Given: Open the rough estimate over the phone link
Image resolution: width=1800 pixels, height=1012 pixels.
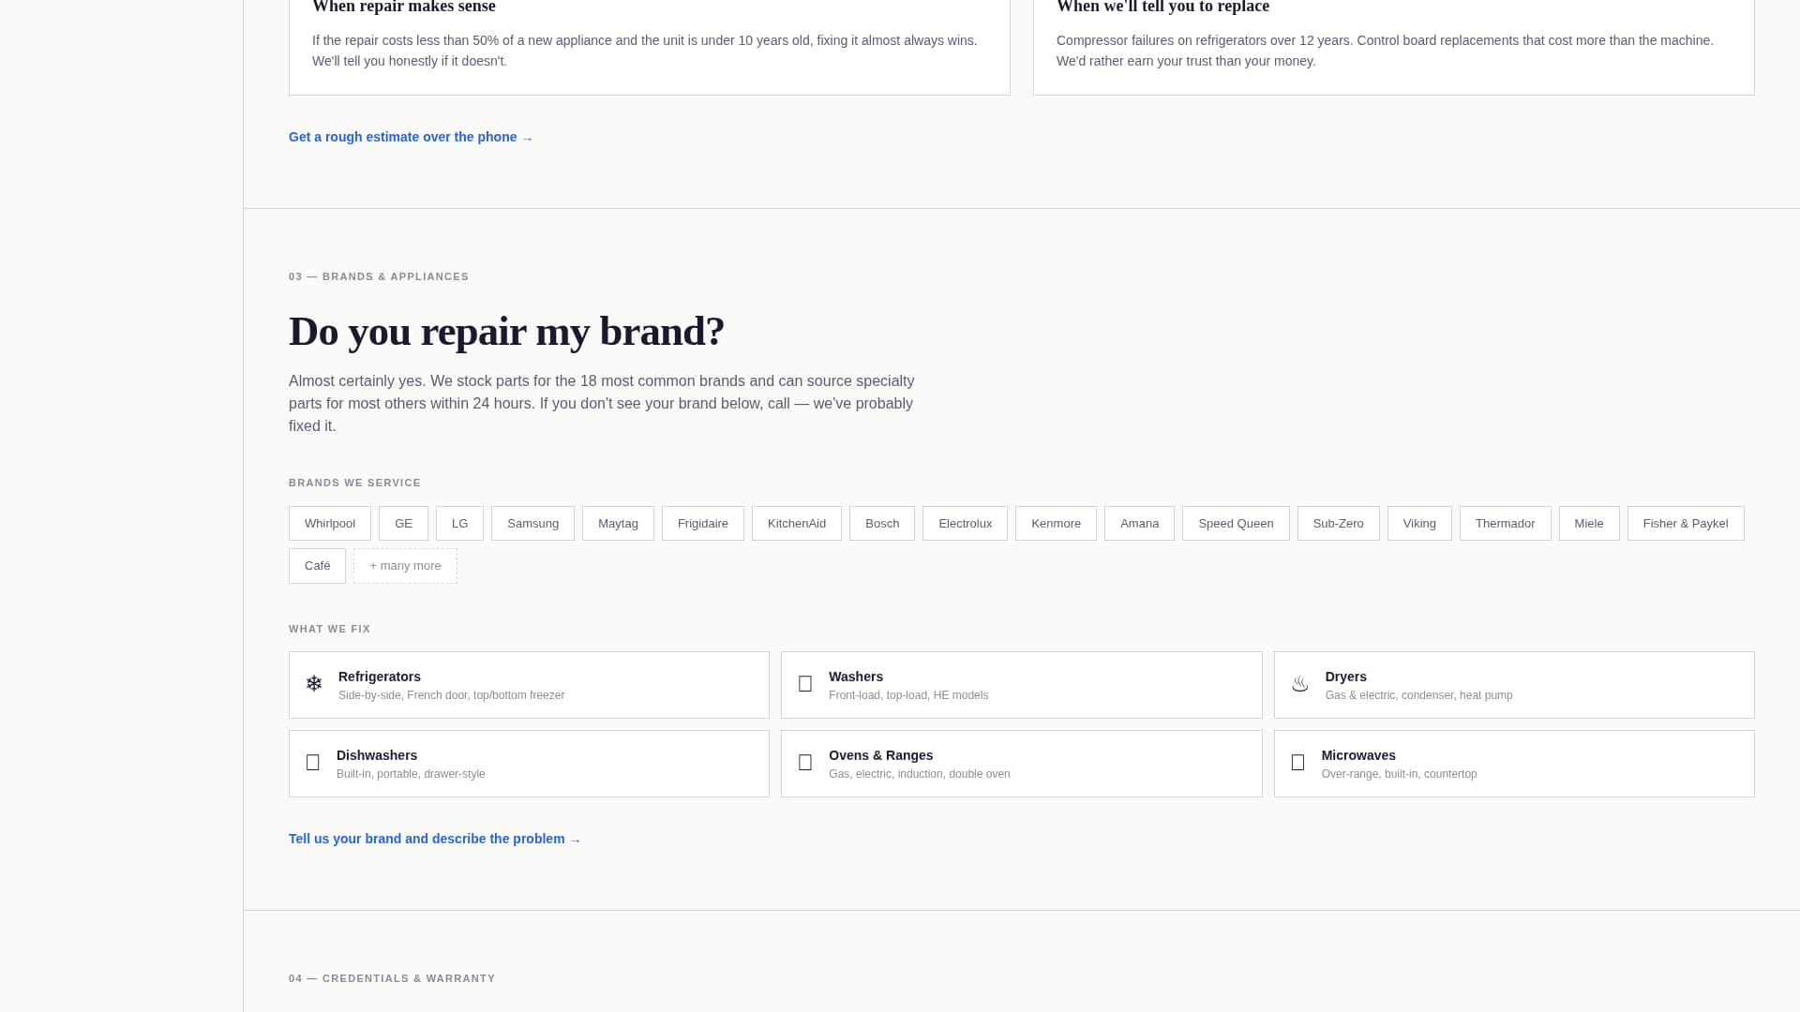Looking at the screenshot, I should (411, 137).
